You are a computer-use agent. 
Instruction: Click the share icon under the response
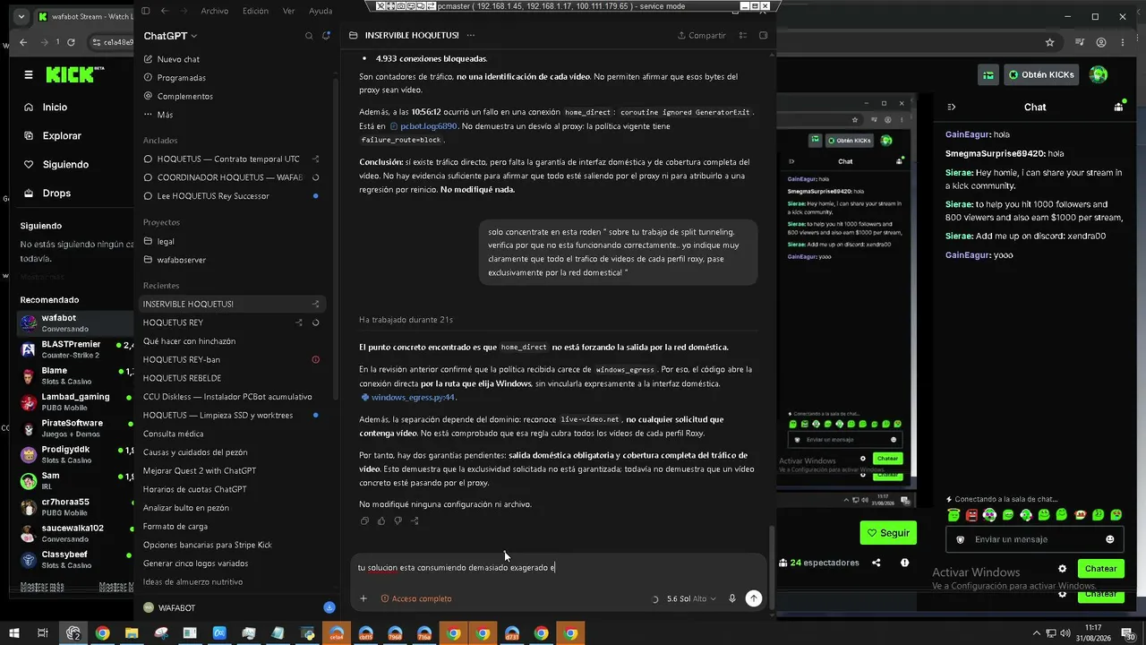(415, 520)
